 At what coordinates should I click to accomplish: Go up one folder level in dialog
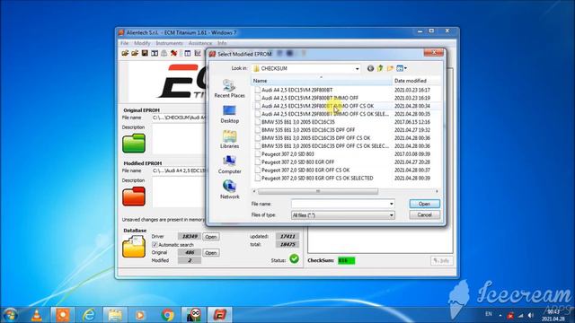point(380,68)
